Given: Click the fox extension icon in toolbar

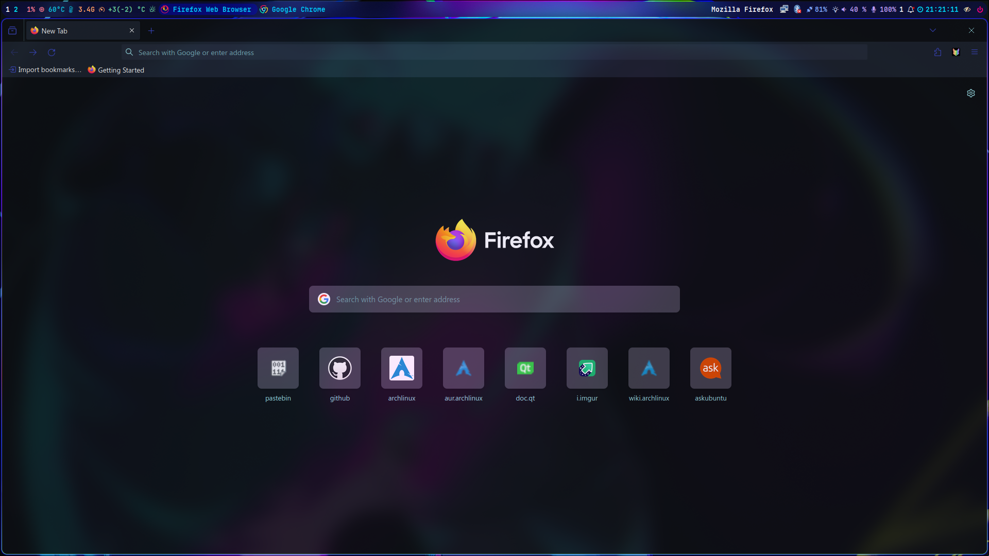Looking at the screenshot, I should pyautogui.click(x=956, y=52).
